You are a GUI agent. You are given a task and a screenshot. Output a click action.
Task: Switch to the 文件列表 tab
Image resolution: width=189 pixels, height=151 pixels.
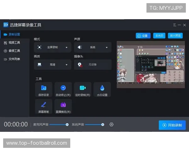coord(15,59)
